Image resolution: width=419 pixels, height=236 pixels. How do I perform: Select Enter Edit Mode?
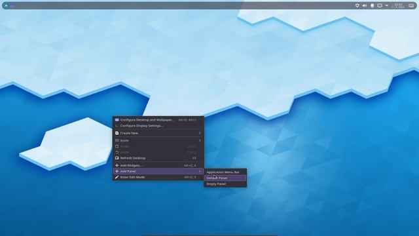click(158, 177)
